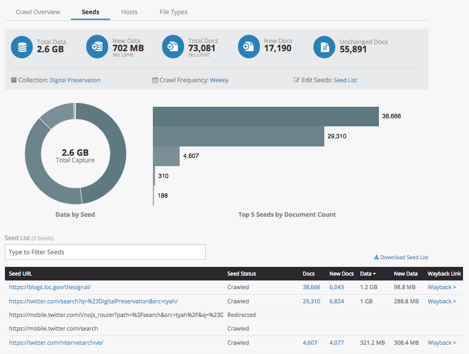Click in the Type to Filter Seeds field
This screenshot has height=354, width=469.
(105, 252)
